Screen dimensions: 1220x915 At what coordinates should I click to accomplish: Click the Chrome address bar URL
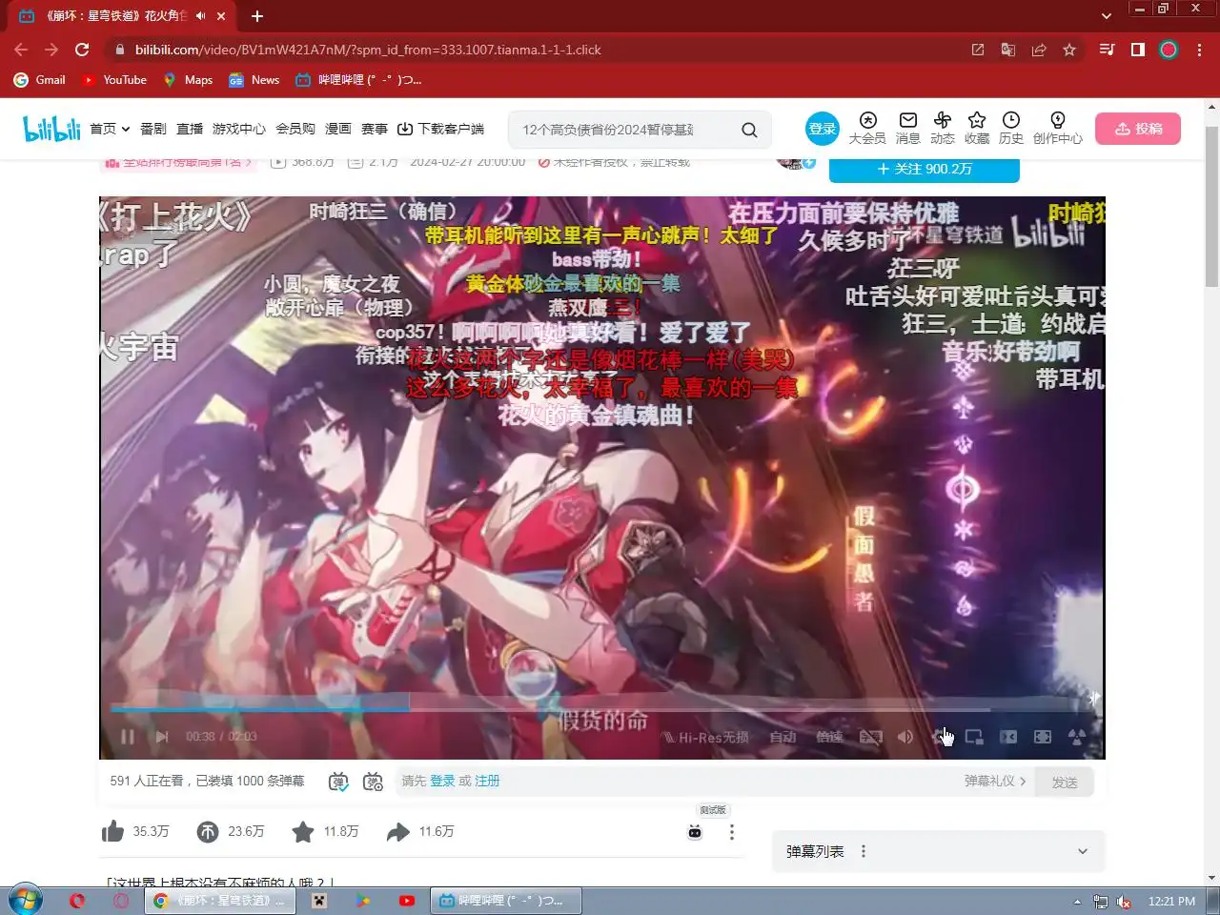368,50
